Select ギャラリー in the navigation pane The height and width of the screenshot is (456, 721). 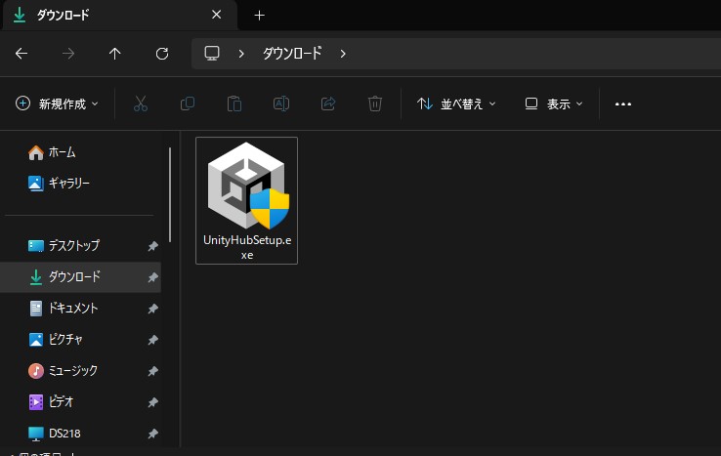[x=68, y=183]
